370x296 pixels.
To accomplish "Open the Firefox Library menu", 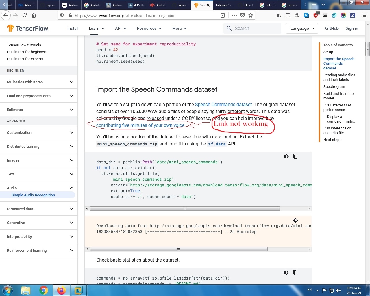I will pos(279,15).
